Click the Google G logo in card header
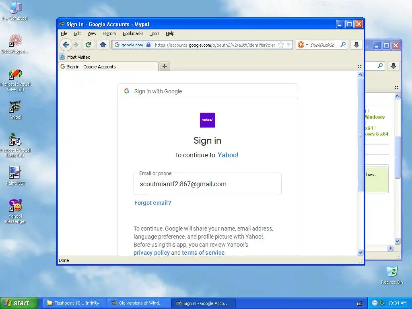The image size is (412, 309). pyautogui.click(x=127, y=91)
